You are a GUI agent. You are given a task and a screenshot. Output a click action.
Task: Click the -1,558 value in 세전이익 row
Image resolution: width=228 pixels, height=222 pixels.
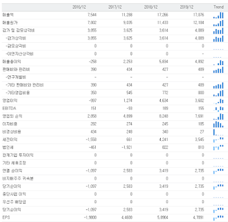pos(91,140)
